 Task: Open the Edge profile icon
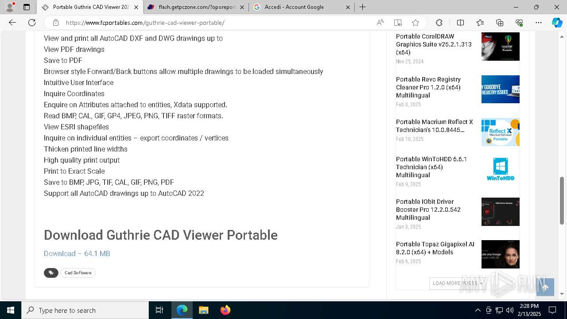point(10,7)
